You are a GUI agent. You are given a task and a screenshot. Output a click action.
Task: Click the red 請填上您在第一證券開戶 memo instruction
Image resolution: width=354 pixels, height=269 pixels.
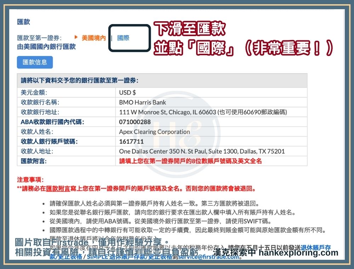coord(190,161)
